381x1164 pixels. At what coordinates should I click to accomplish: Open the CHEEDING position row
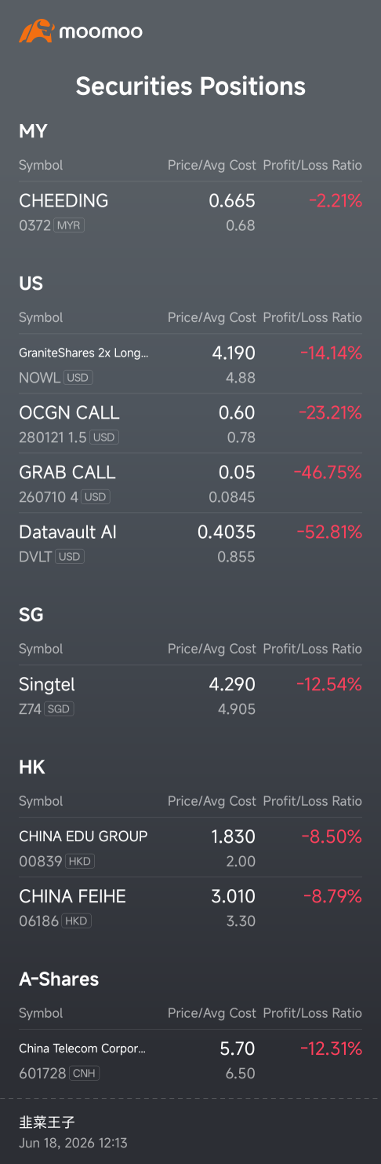pos(190,212)
